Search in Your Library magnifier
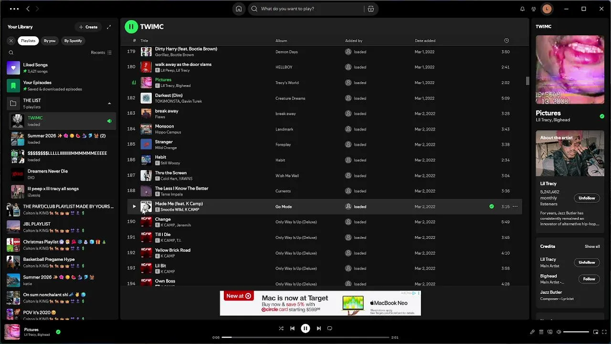 coord(11,53)
